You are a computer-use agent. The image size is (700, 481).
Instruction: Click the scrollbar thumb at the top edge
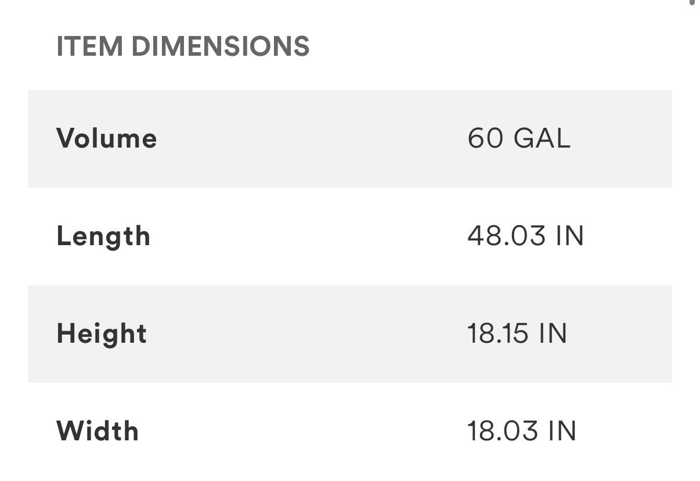692,2
